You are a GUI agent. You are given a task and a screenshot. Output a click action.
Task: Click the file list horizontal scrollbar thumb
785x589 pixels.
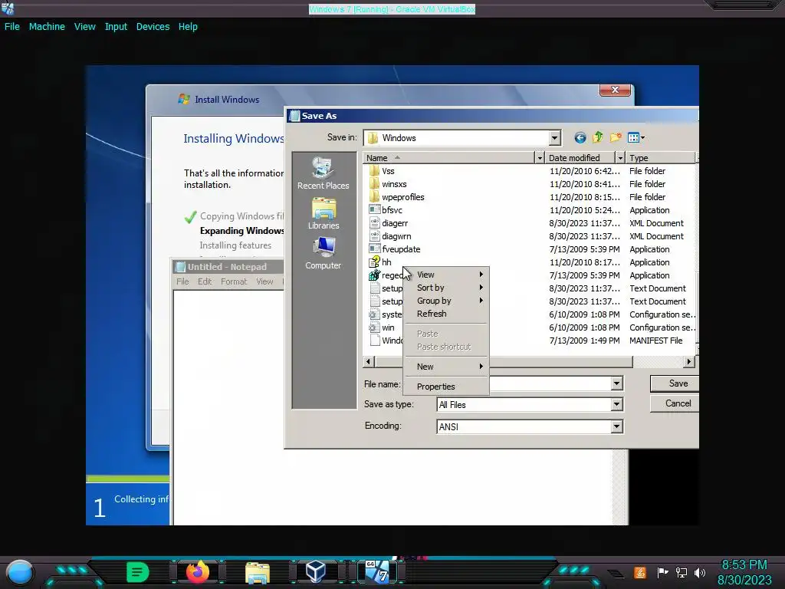pyautogui.click(x=504, y=362)
